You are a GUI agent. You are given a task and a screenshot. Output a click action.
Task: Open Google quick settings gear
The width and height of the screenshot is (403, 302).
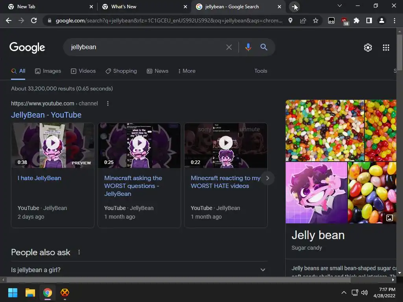point(368,48)
